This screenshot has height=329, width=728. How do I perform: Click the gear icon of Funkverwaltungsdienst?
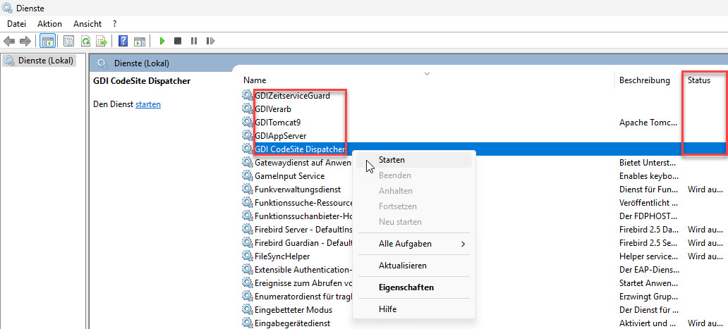248,190
